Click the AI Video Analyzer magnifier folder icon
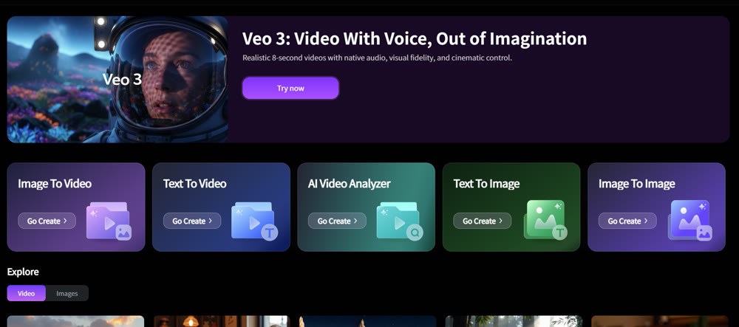Screen dimensions: 739x327 pos(400,221)
